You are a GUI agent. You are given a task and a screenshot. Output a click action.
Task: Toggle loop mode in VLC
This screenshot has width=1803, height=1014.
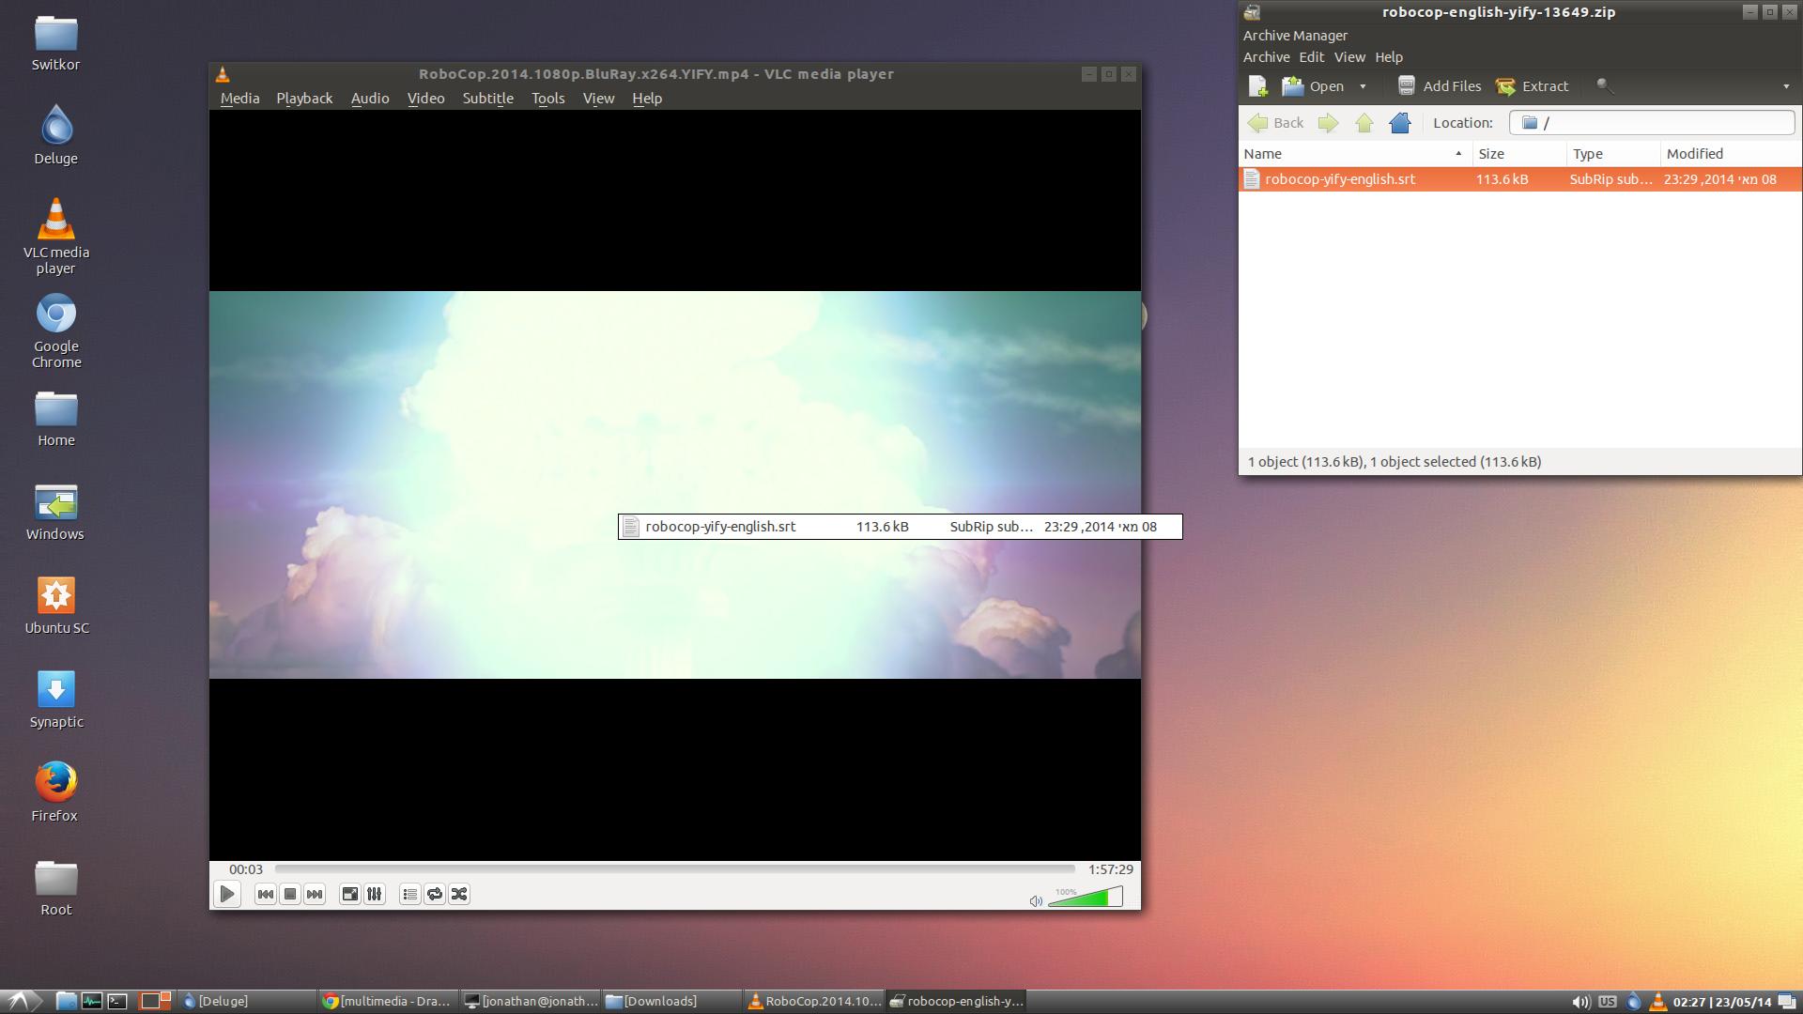point(434,894)
